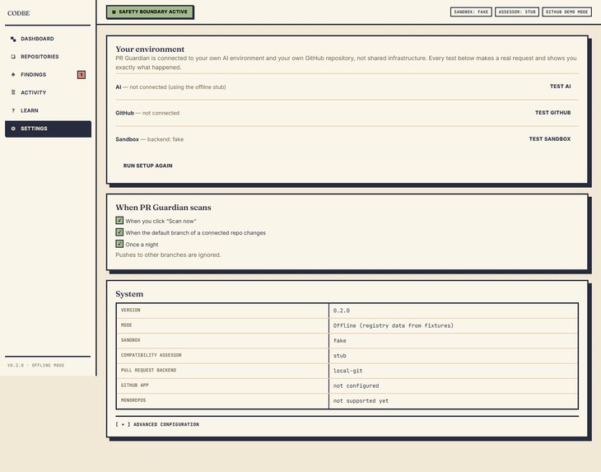This screenshot has height=472, width=601.
Task: Select the Settings menu item
Action: click(x=48, y=129)
